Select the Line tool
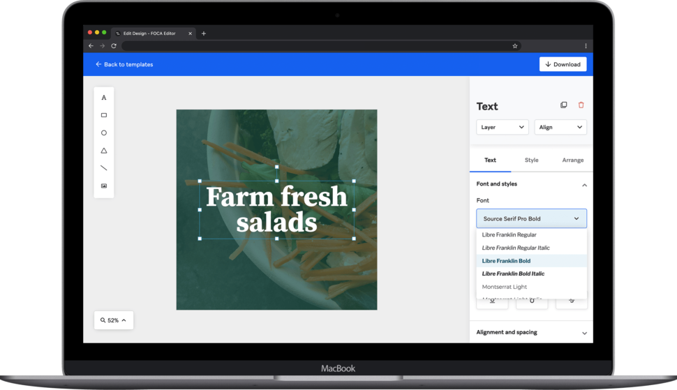Image resolution: width=677 pixels, height=390 pixels. 103,168
